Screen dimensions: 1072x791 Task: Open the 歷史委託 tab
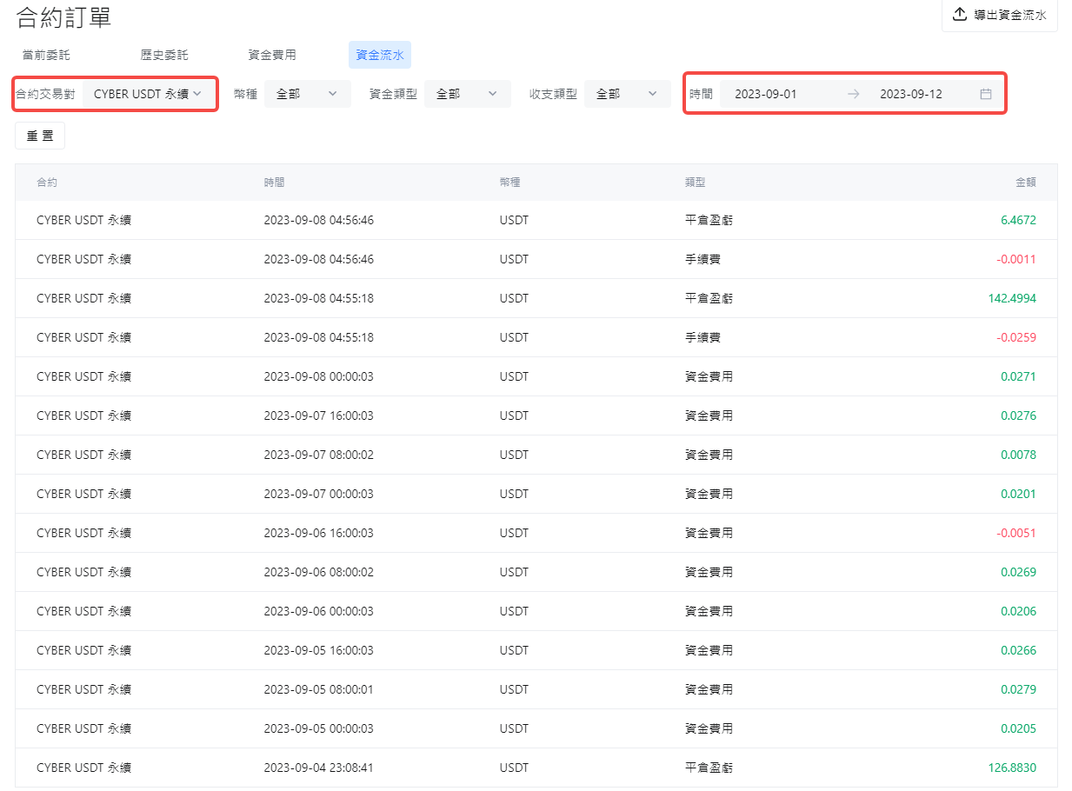pos(164,55)
